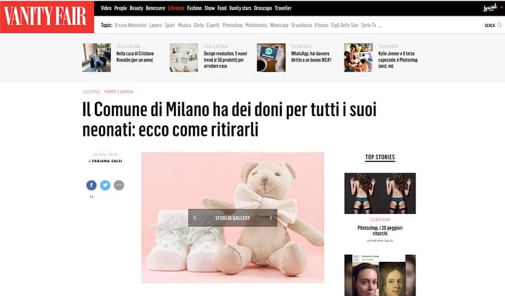505x296 pixels.
Task: Follow the Il caso Weinstein topic link
Action: [x=130, y=26]
